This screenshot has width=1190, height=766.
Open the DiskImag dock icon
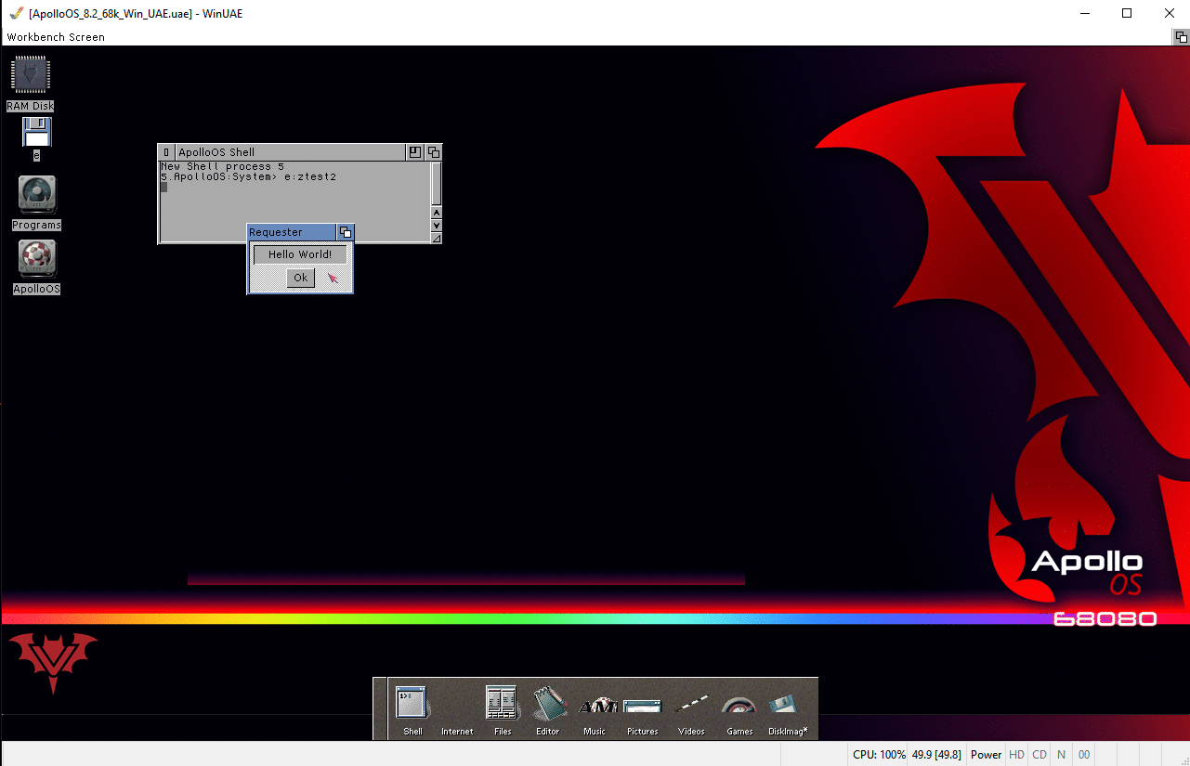[x=783, y=706]
